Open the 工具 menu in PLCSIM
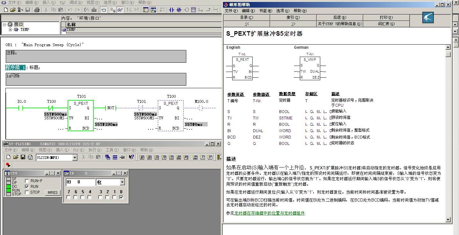Viewport: 459px width, 235px height. (112, 150)
